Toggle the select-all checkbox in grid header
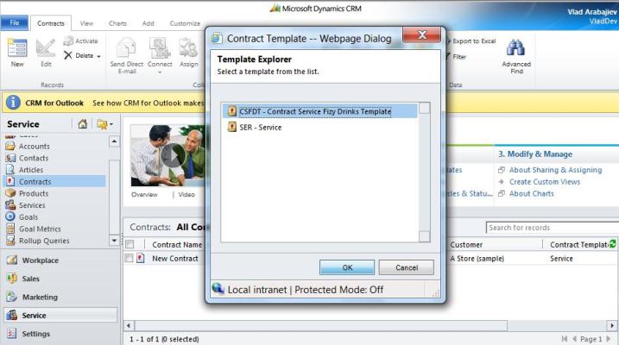The image size is (619, 345). tap(129, 244)
